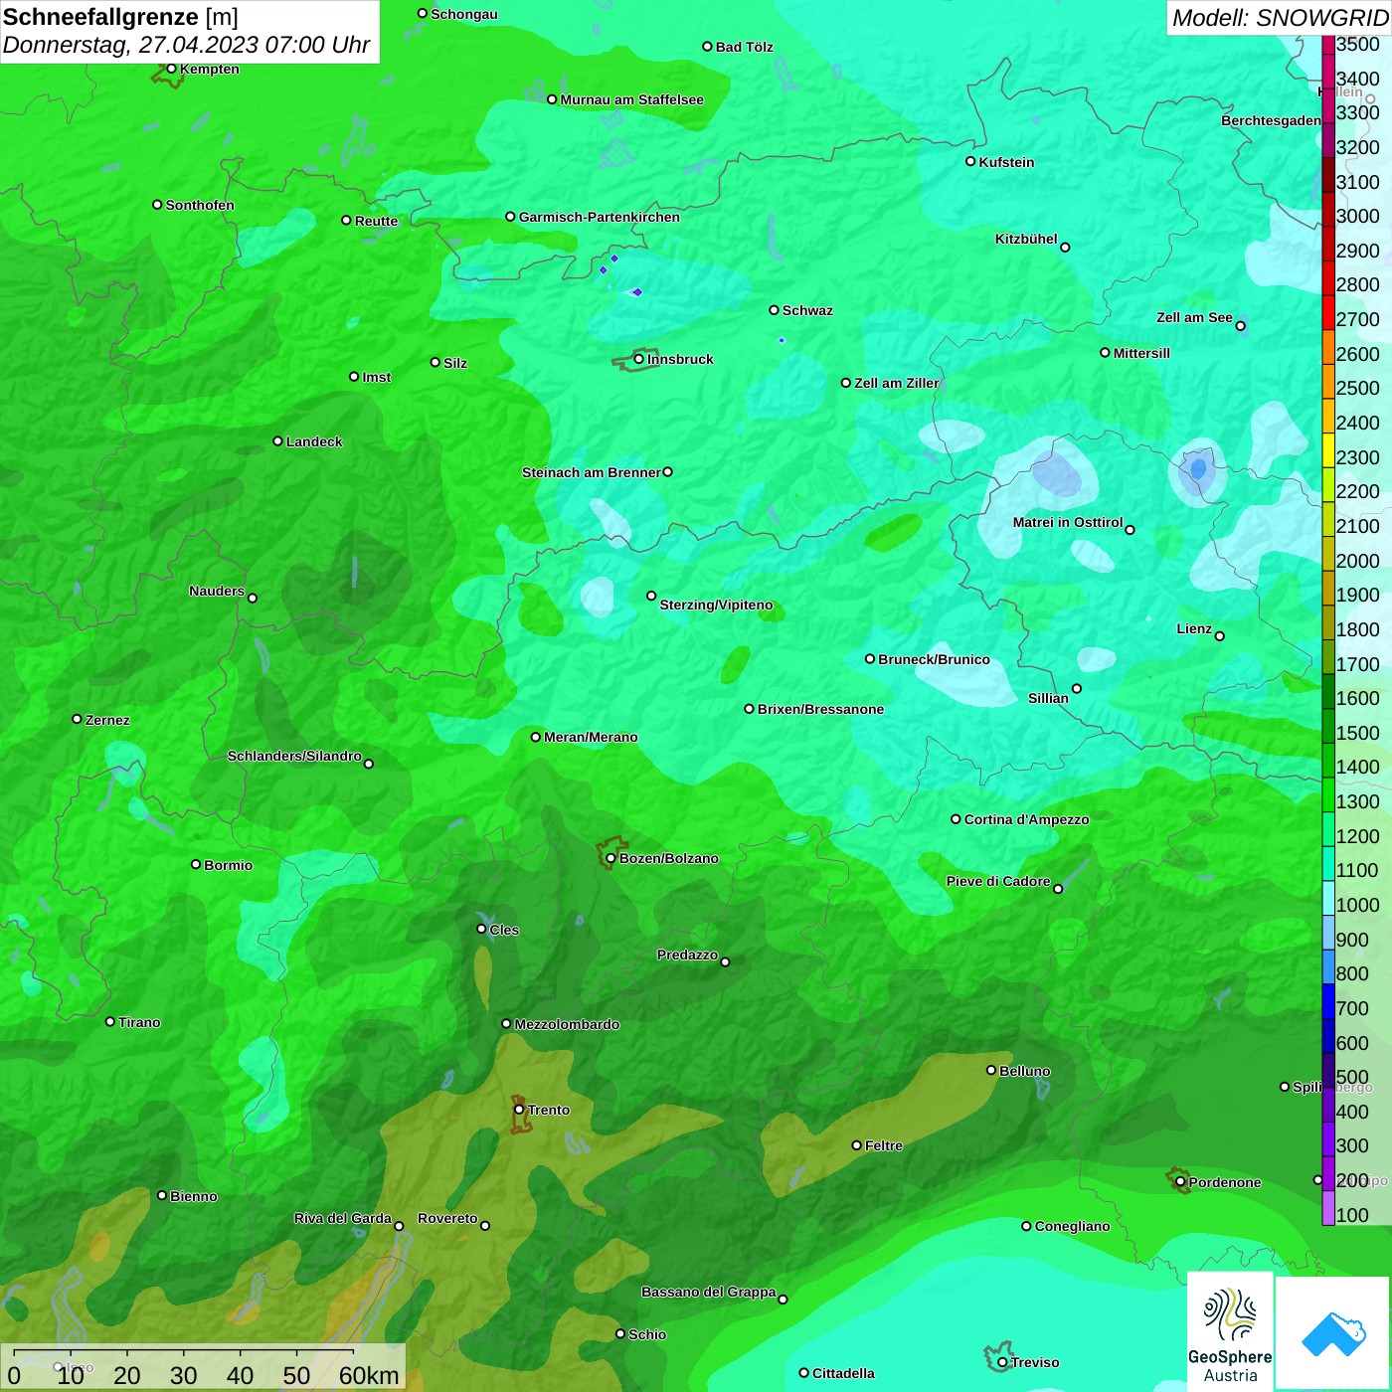
Task: Click the Murnau am Staffelsee label
Action: pos(631,99)
